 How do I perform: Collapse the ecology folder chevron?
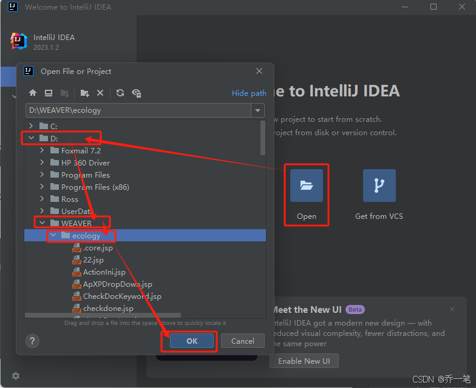point(53,235)
